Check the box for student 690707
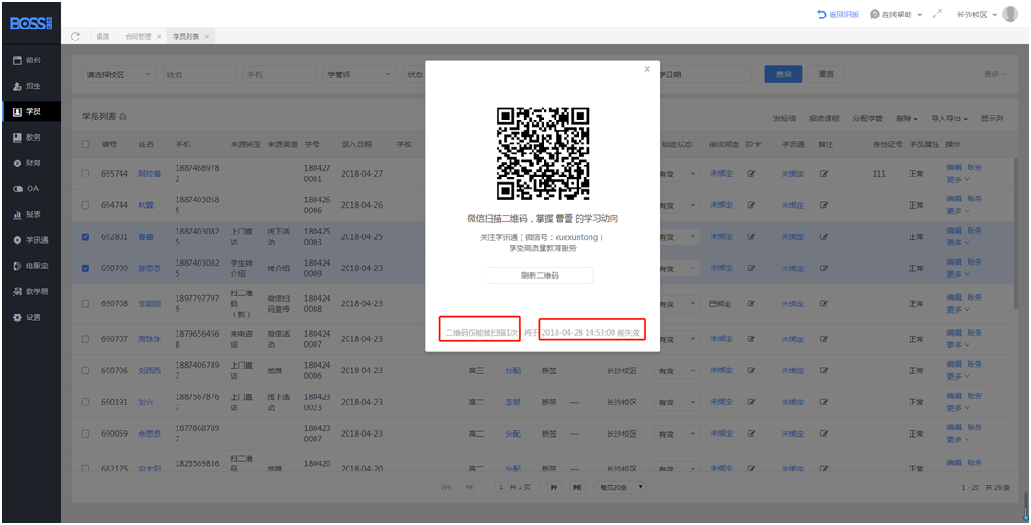Viewport: 1031px width, 525px height. 86,339
